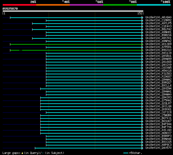Select the UniRef100_Q9AWA1 label

(x=158, y=92)
